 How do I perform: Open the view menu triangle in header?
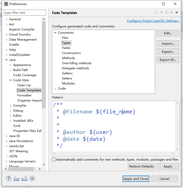pyautogui.click(x=177, y=12)
